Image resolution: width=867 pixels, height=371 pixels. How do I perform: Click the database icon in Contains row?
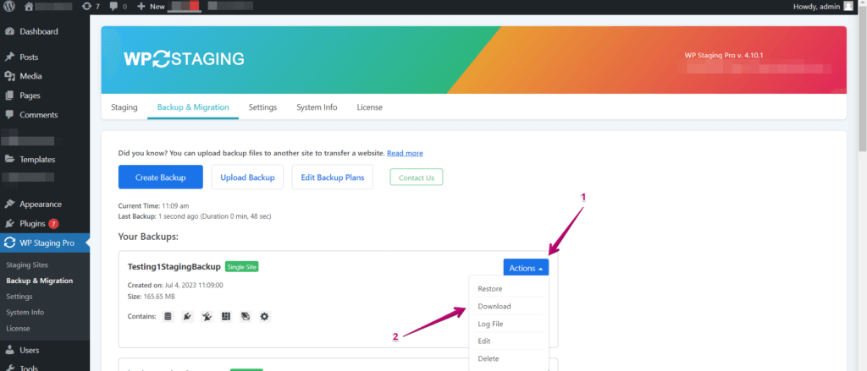[168, 316]
